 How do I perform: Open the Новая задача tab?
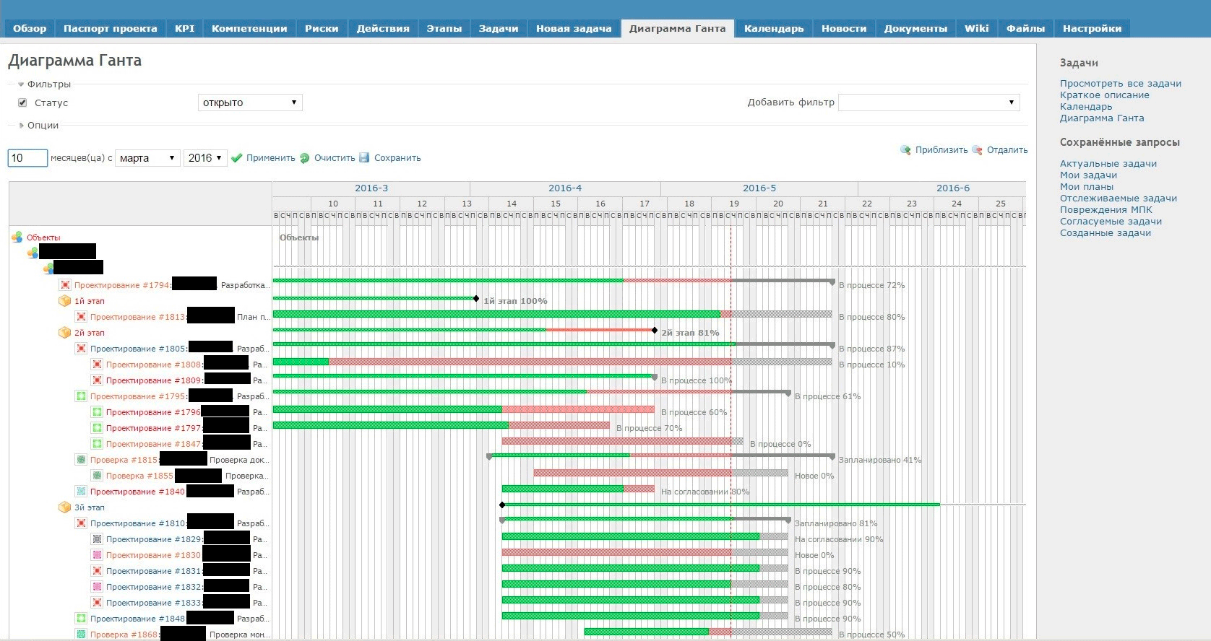[x=574, y=29]
